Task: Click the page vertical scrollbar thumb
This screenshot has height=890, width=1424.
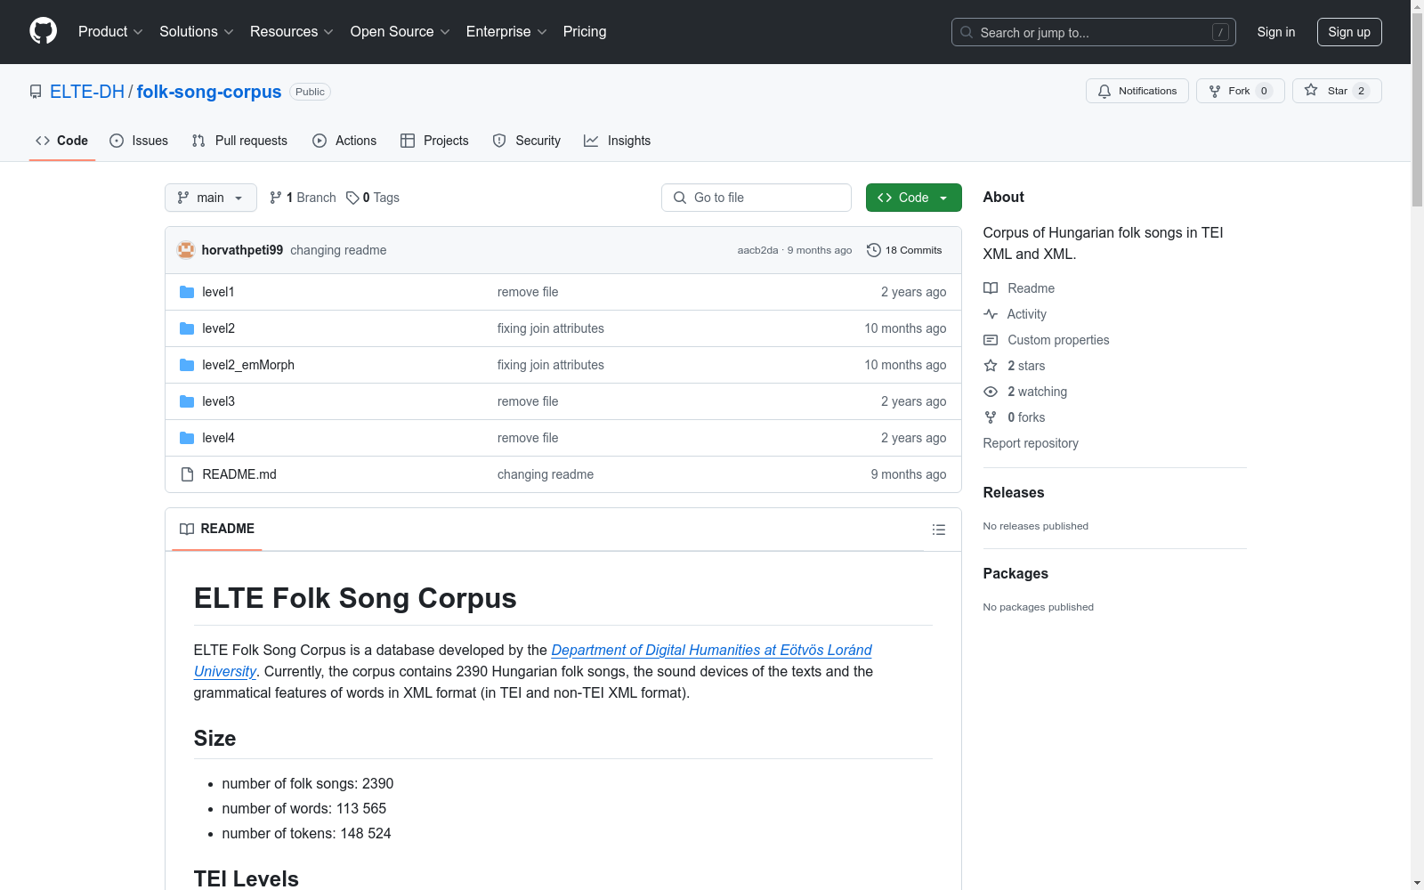Action: 1417,110
